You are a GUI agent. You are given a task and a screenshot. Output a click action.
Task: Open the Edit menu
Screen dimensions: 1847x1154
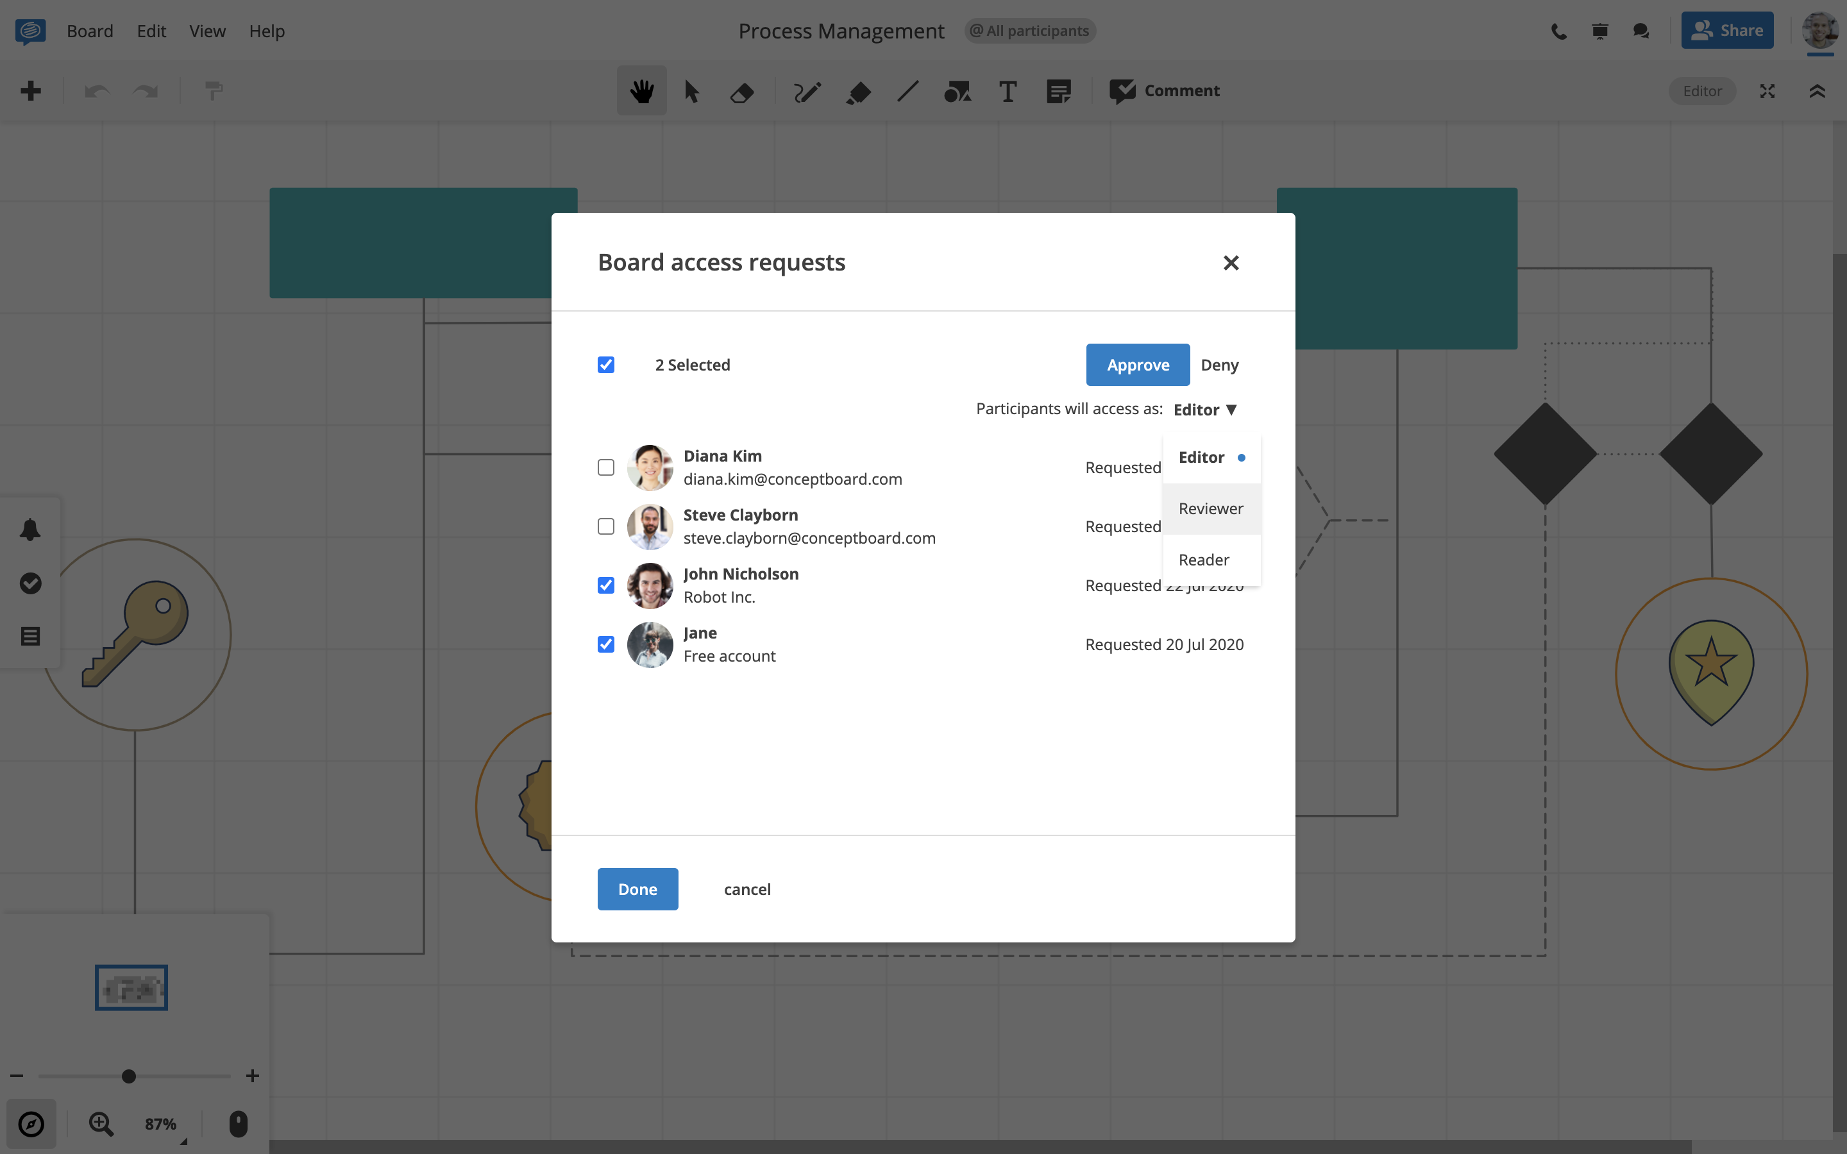tap(151, 31)
